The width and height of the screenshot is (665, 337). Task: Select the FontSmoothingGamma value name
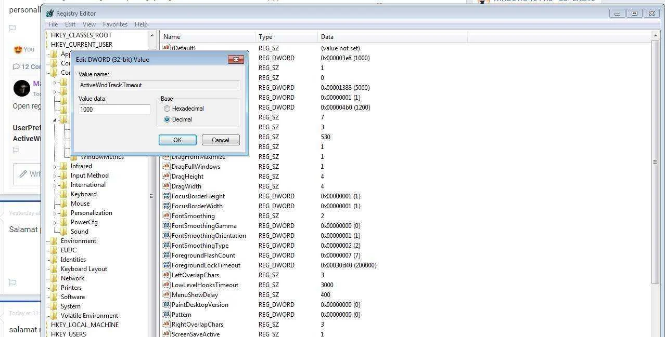click(x=204, y=226)
